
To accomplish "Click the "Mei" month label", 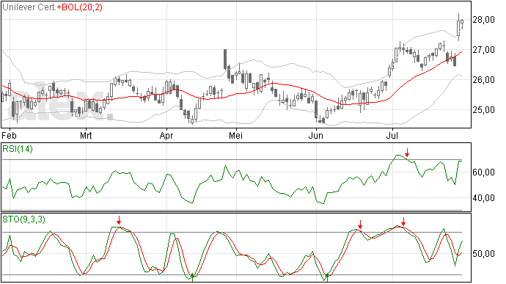I will 235,135.
